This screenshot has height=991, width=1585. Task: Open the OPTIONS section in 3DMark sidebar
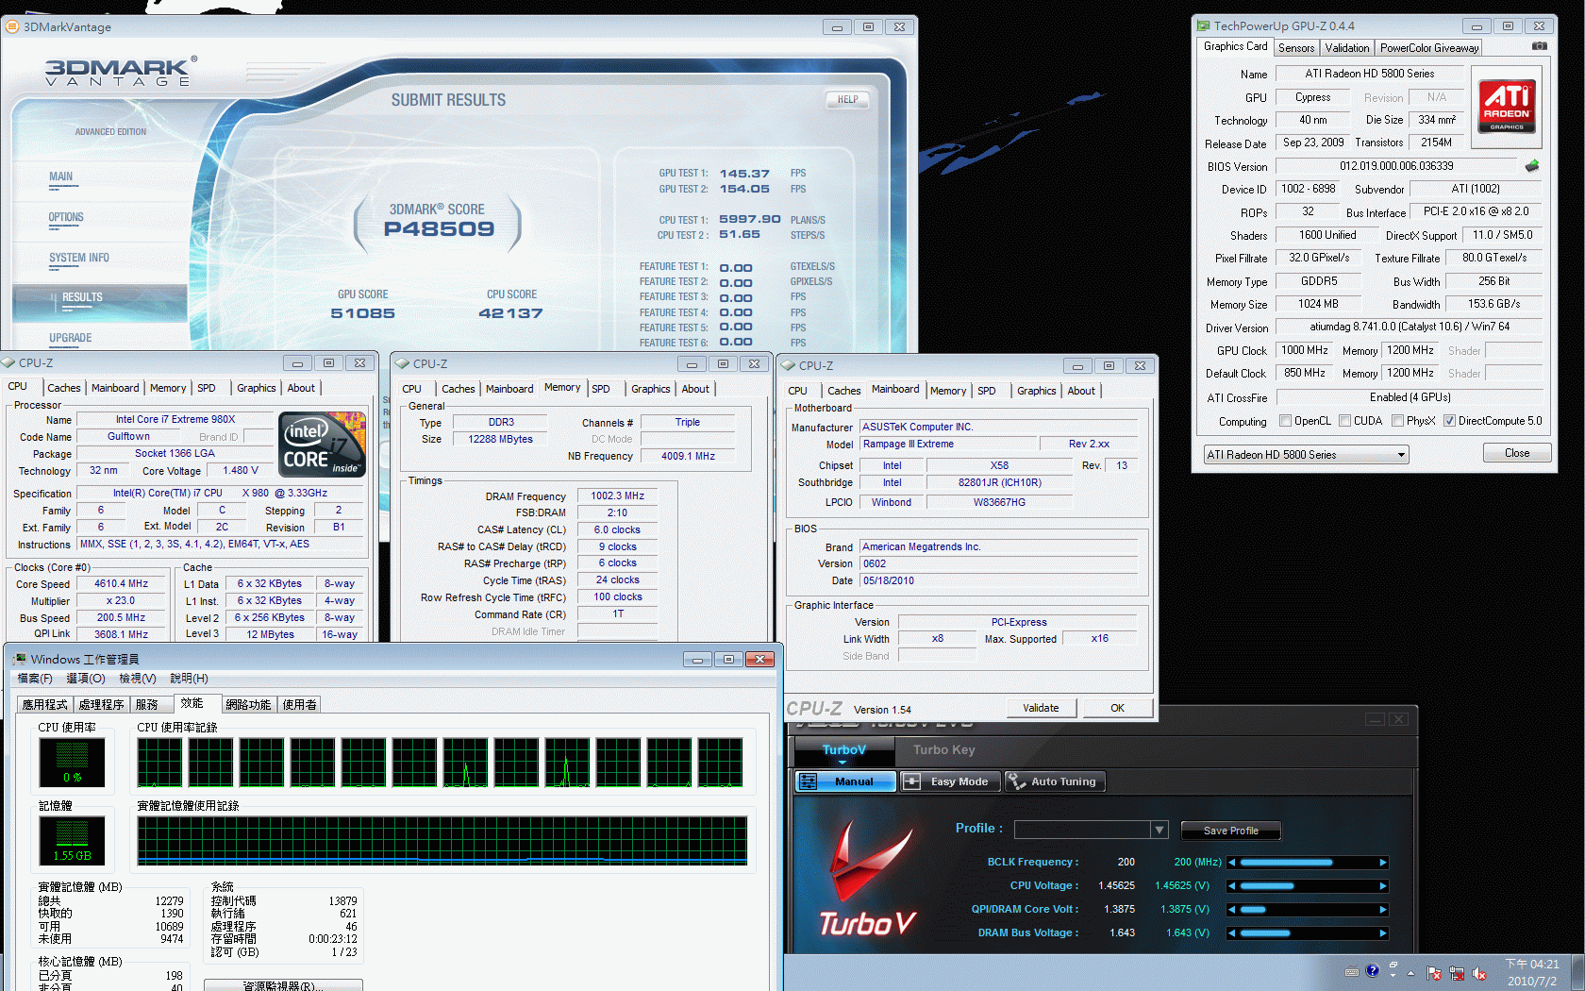[x=66, y=217]
